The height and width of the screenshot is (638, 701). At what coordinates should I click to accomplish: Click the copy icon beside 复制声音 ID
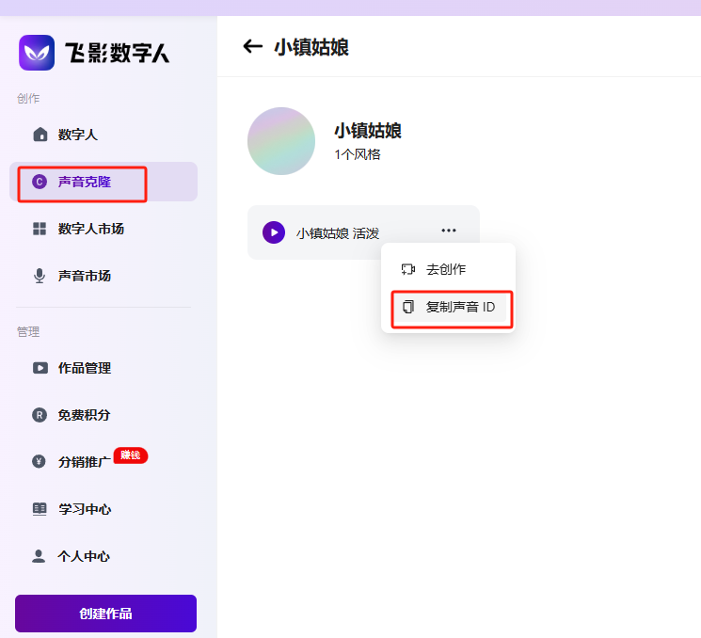pyautogui.click(x=408, y=307)
